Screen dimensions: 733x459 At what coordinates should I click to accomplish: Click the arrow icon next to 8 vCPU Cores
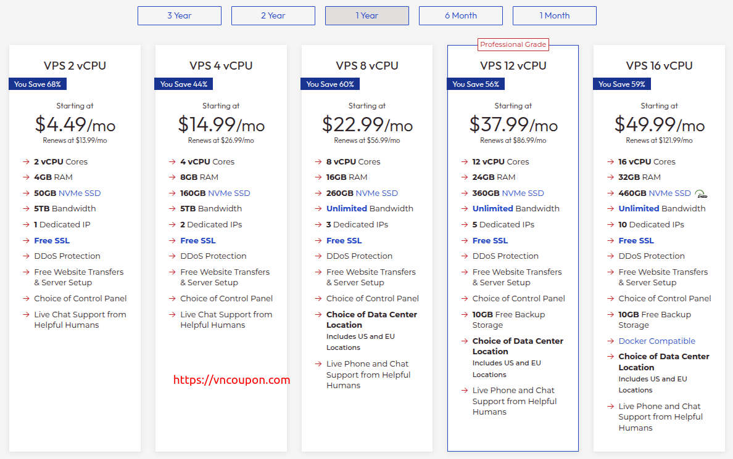coord(318,162)
